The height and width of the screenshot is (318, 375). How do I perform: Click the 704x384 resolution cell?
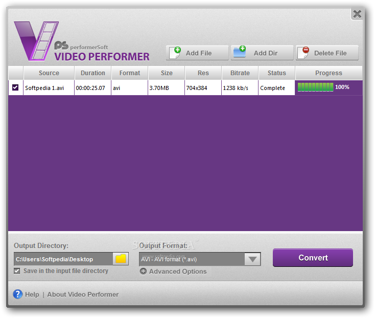203,88
